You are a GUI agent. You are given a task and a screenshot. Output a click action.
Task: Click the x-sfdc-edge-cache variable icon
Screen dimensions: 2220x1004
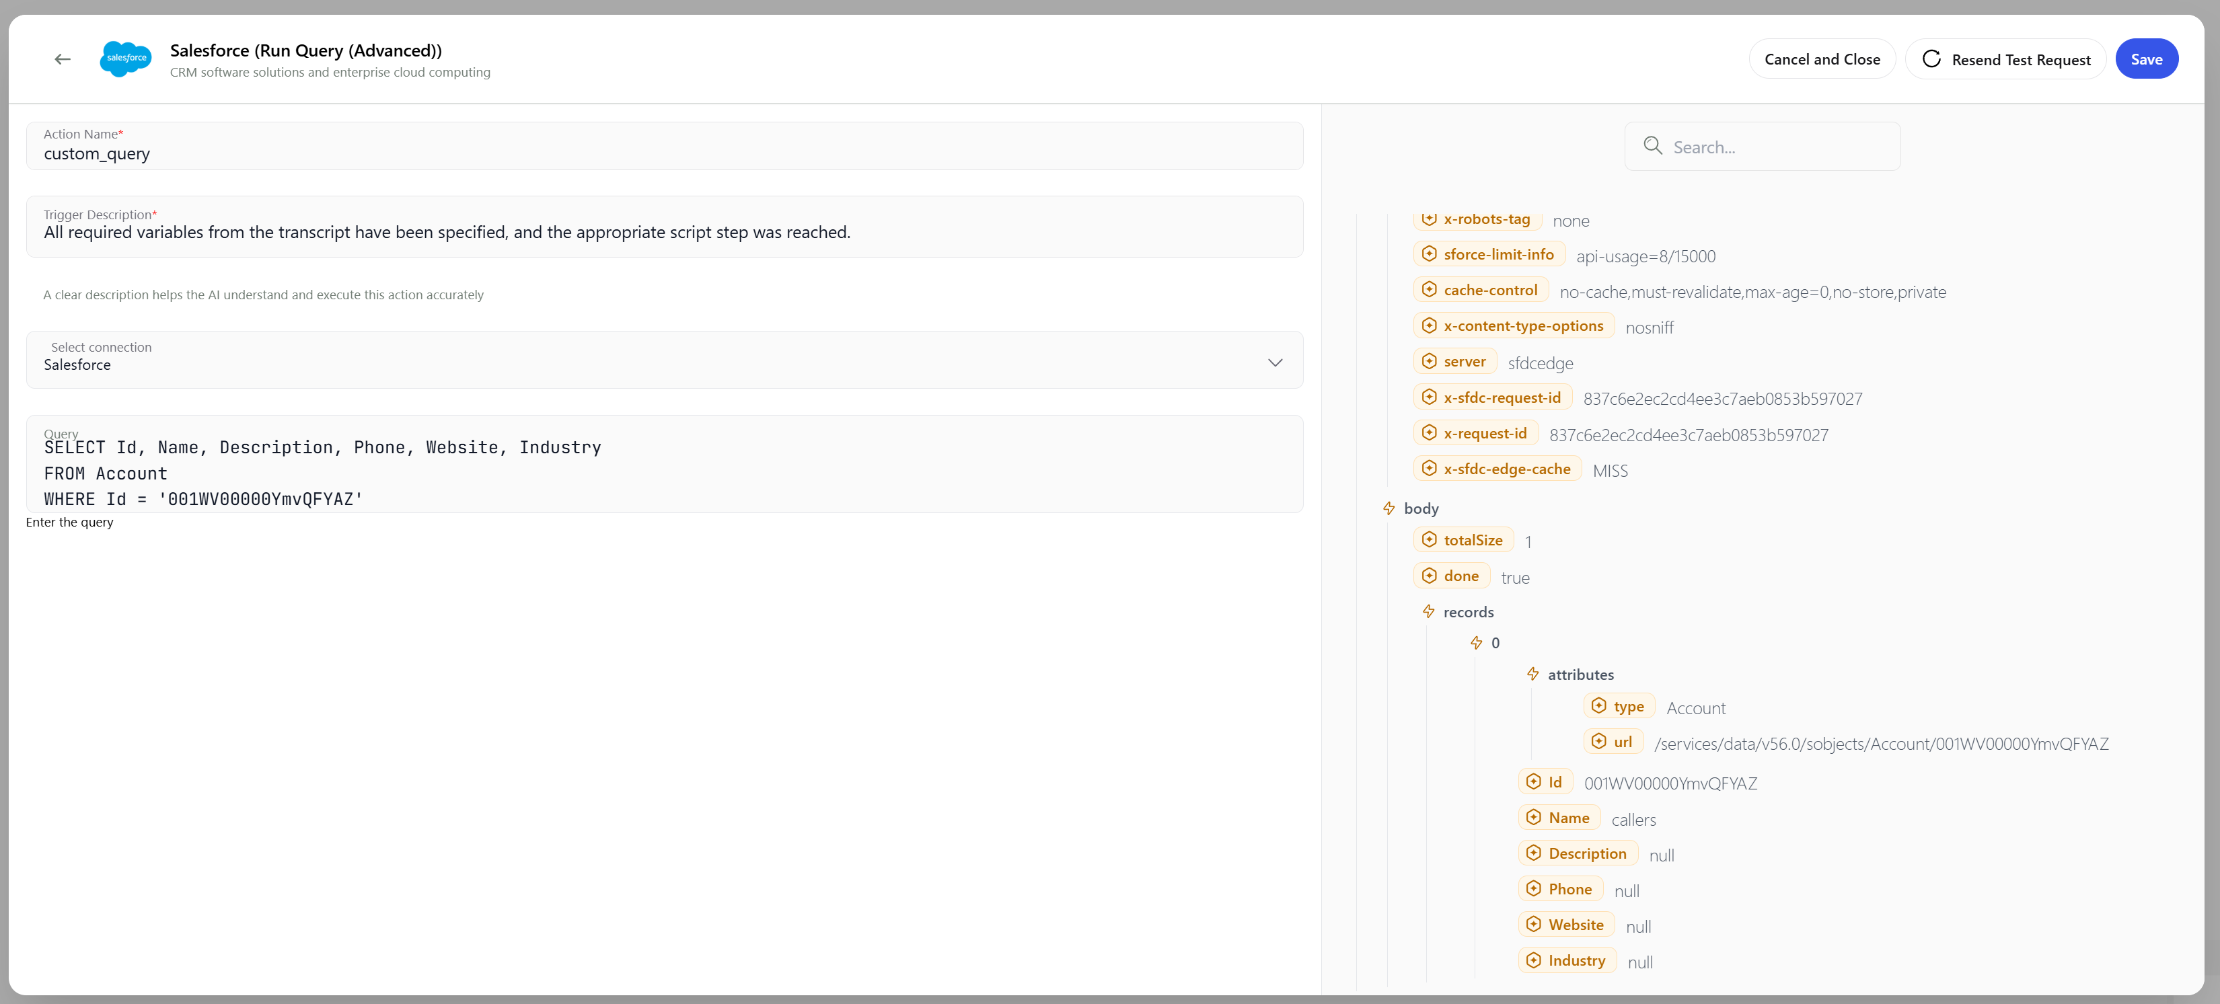tap(1429, 469)
